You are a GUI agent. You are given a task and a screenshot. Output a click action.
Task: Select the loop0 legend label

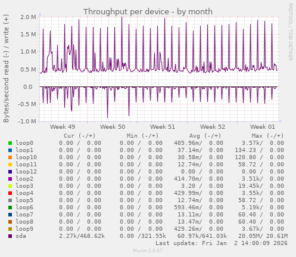pyautogui.click(x=24, y=143)
